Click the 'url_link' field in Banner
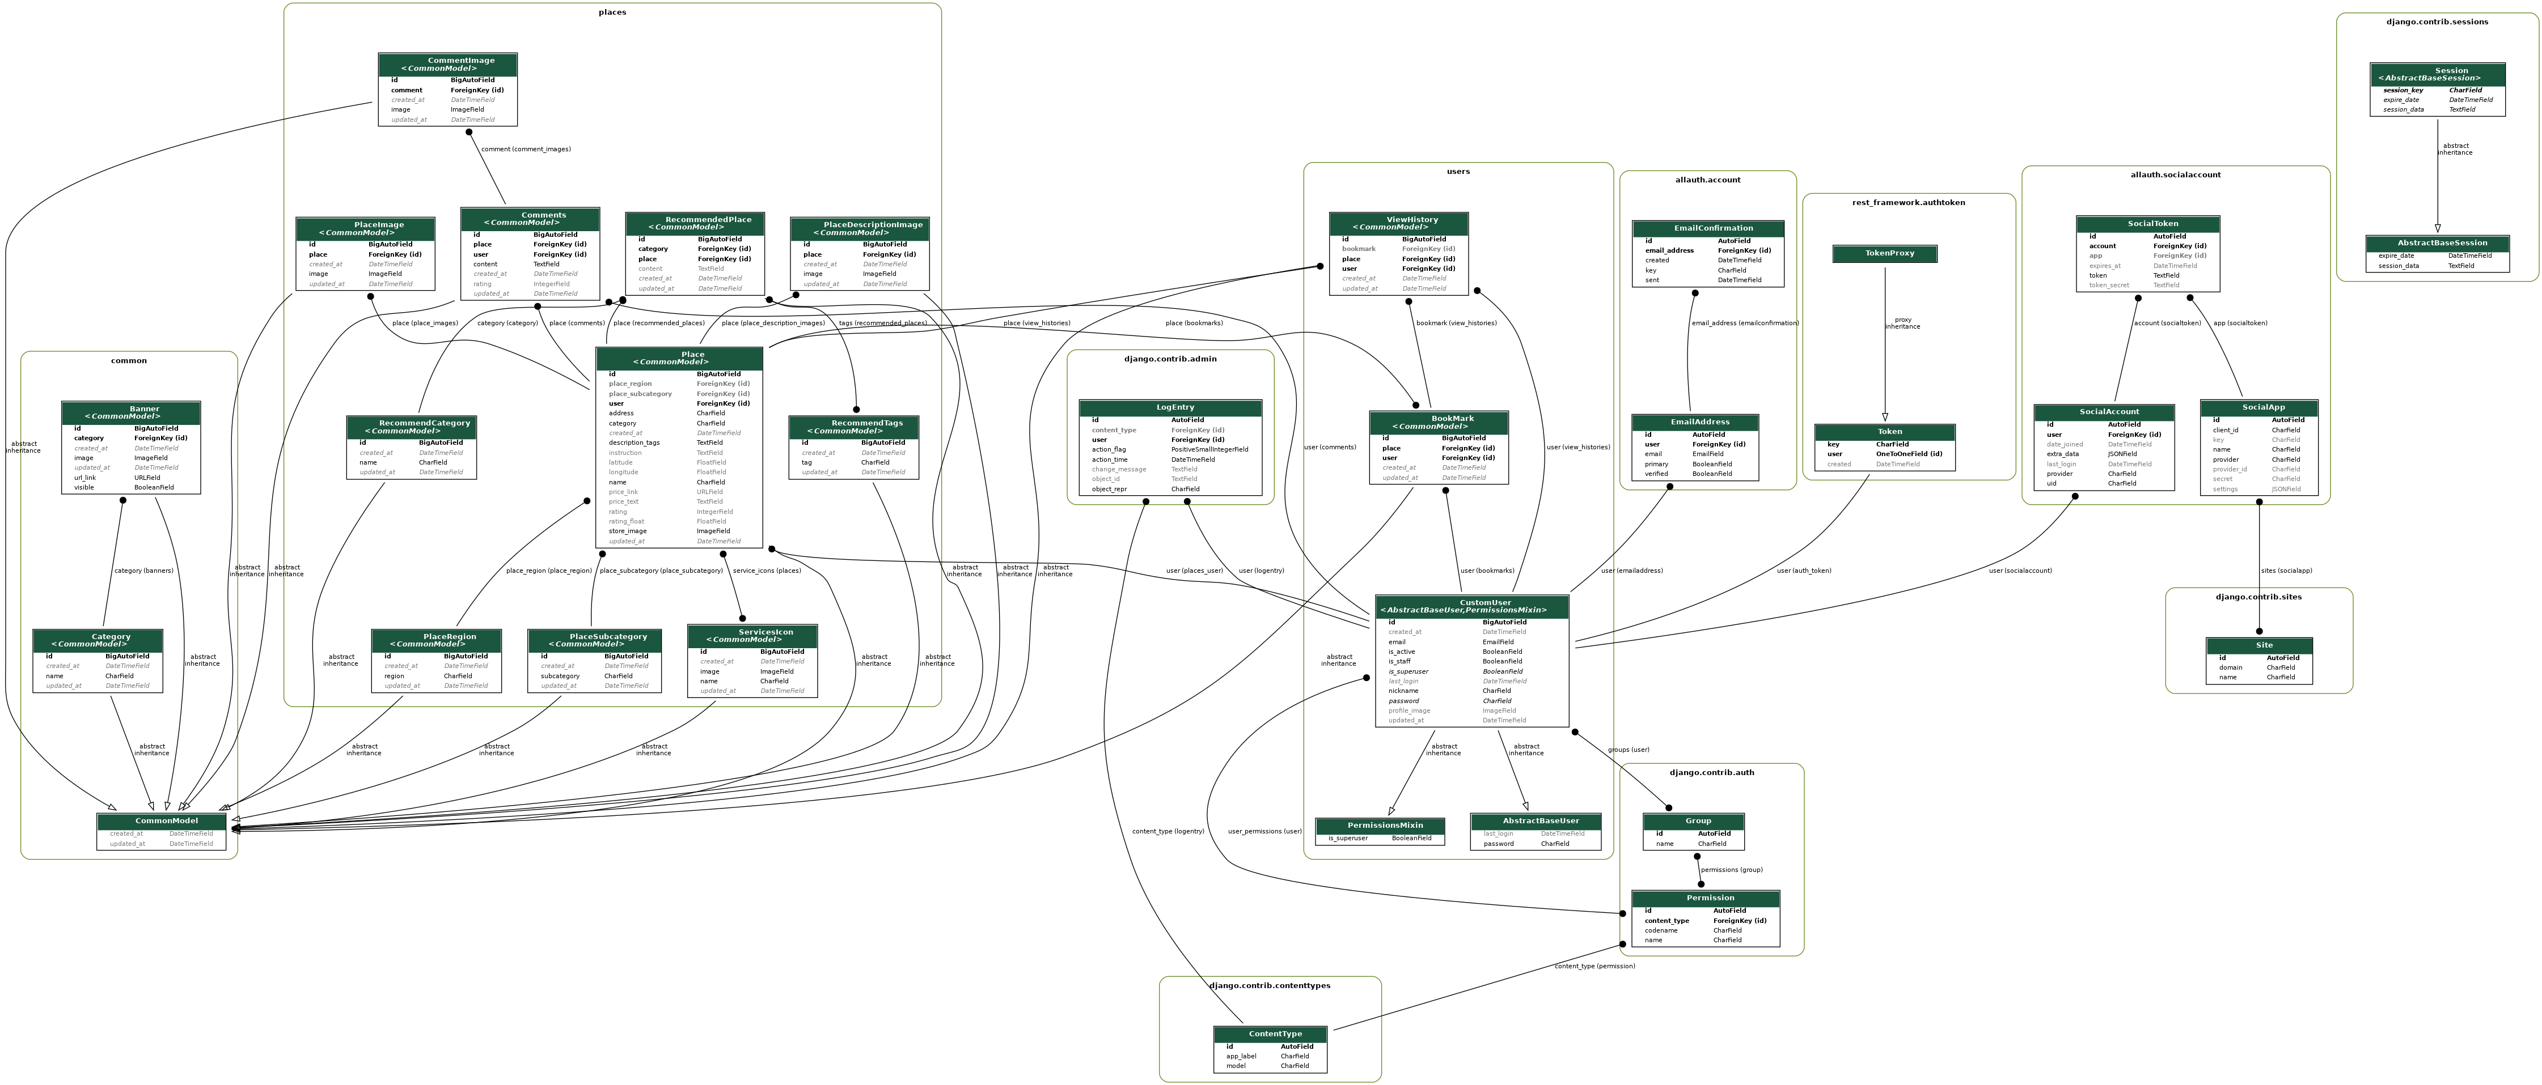The image size is (2542, 1085). [x=85, y=478]
